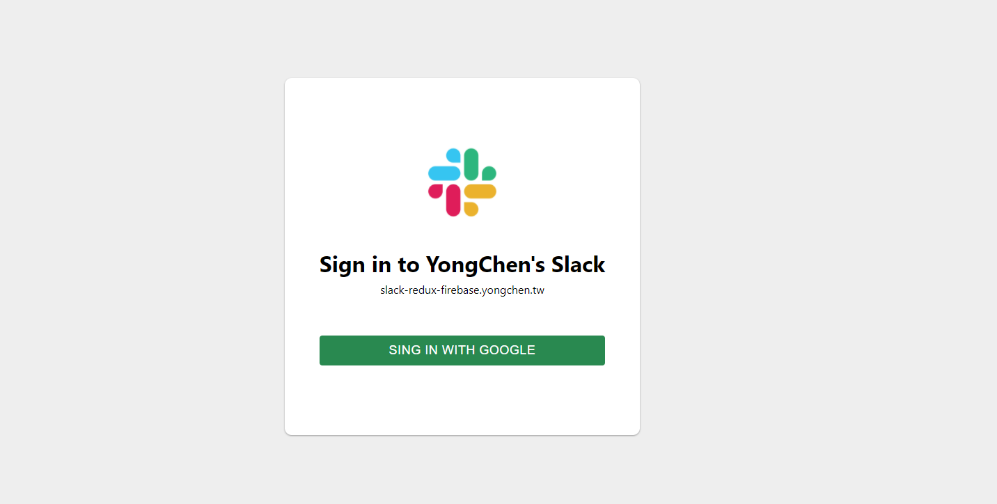Click the Slack logo's small blue droplet

(453, 156)
